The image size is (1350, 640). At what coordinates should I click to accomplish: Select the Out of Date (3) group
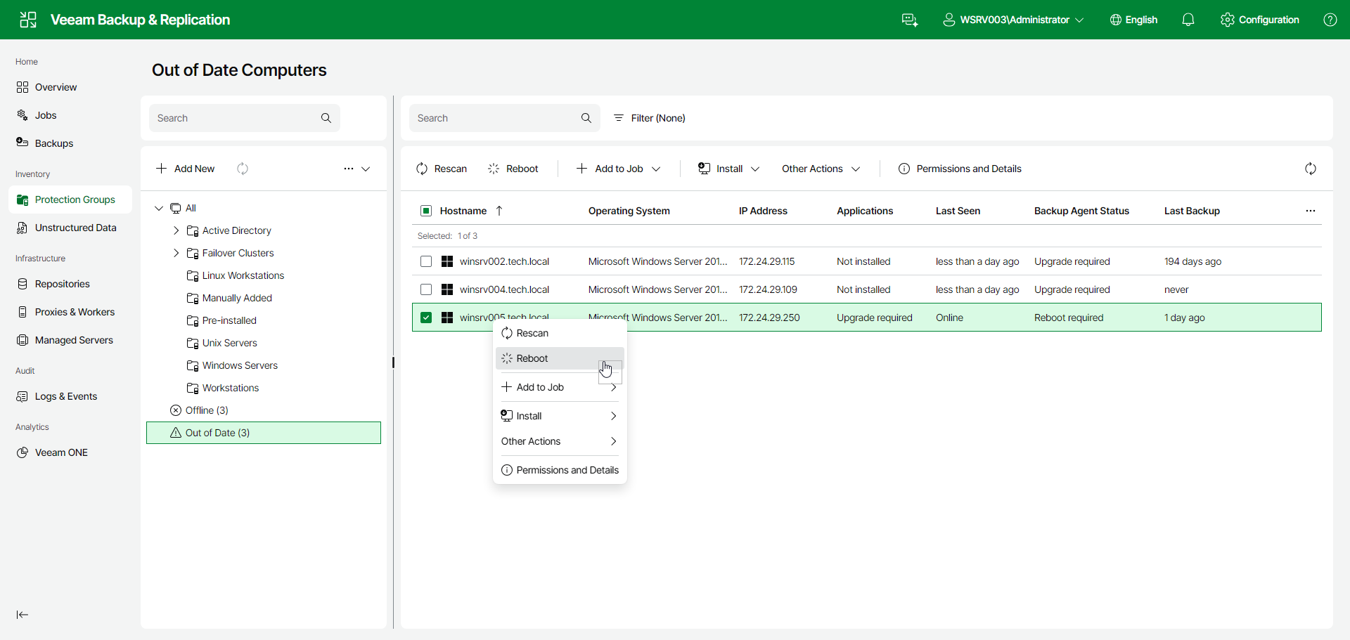click(x=264, y=433)
